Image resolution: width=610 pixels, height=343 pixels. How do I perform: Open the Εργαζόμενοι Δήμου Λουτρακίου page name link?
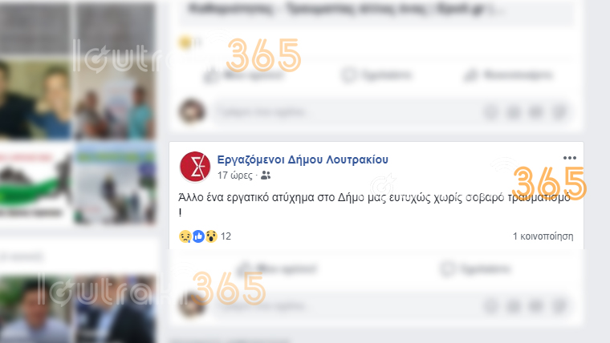coord(303,159)
